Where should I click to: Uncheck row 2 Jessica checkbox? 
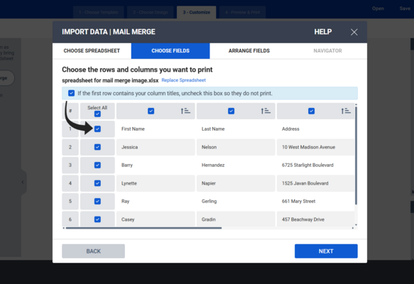pyautogui.click(x=97, y=147)
